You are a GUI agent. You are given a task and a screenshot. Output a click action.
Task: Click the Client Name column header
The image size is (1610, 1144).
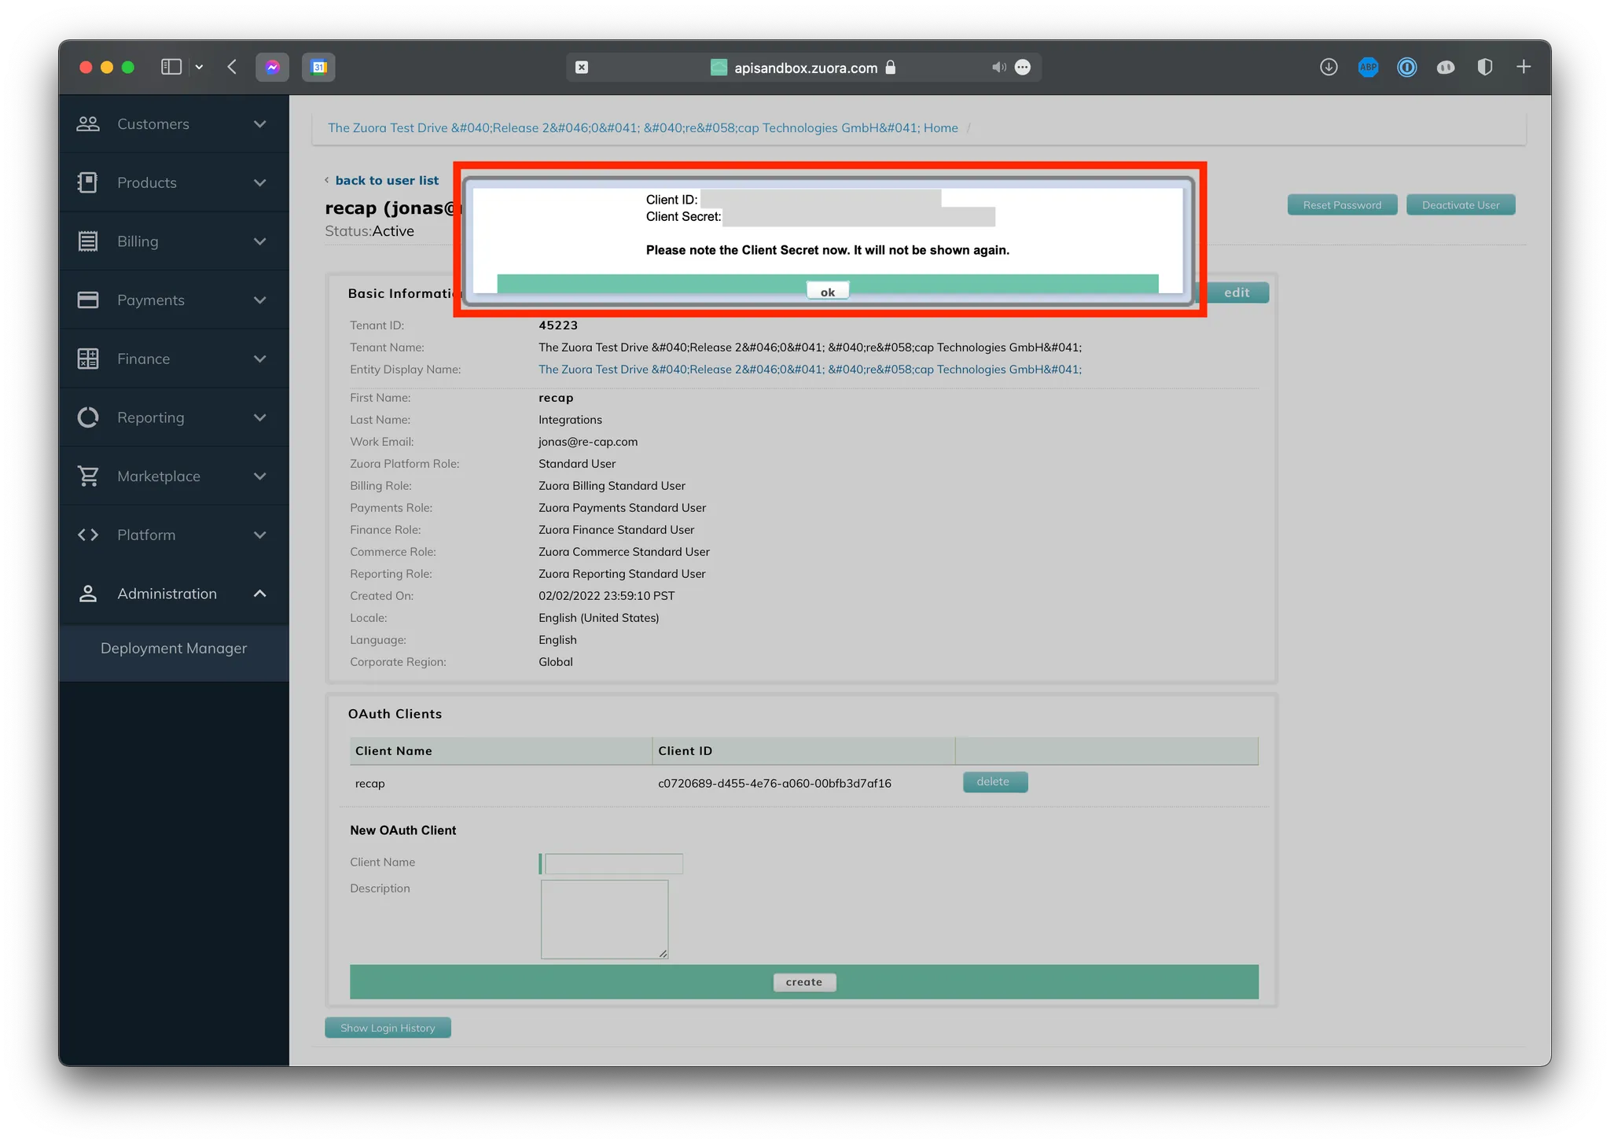(501, 751)
